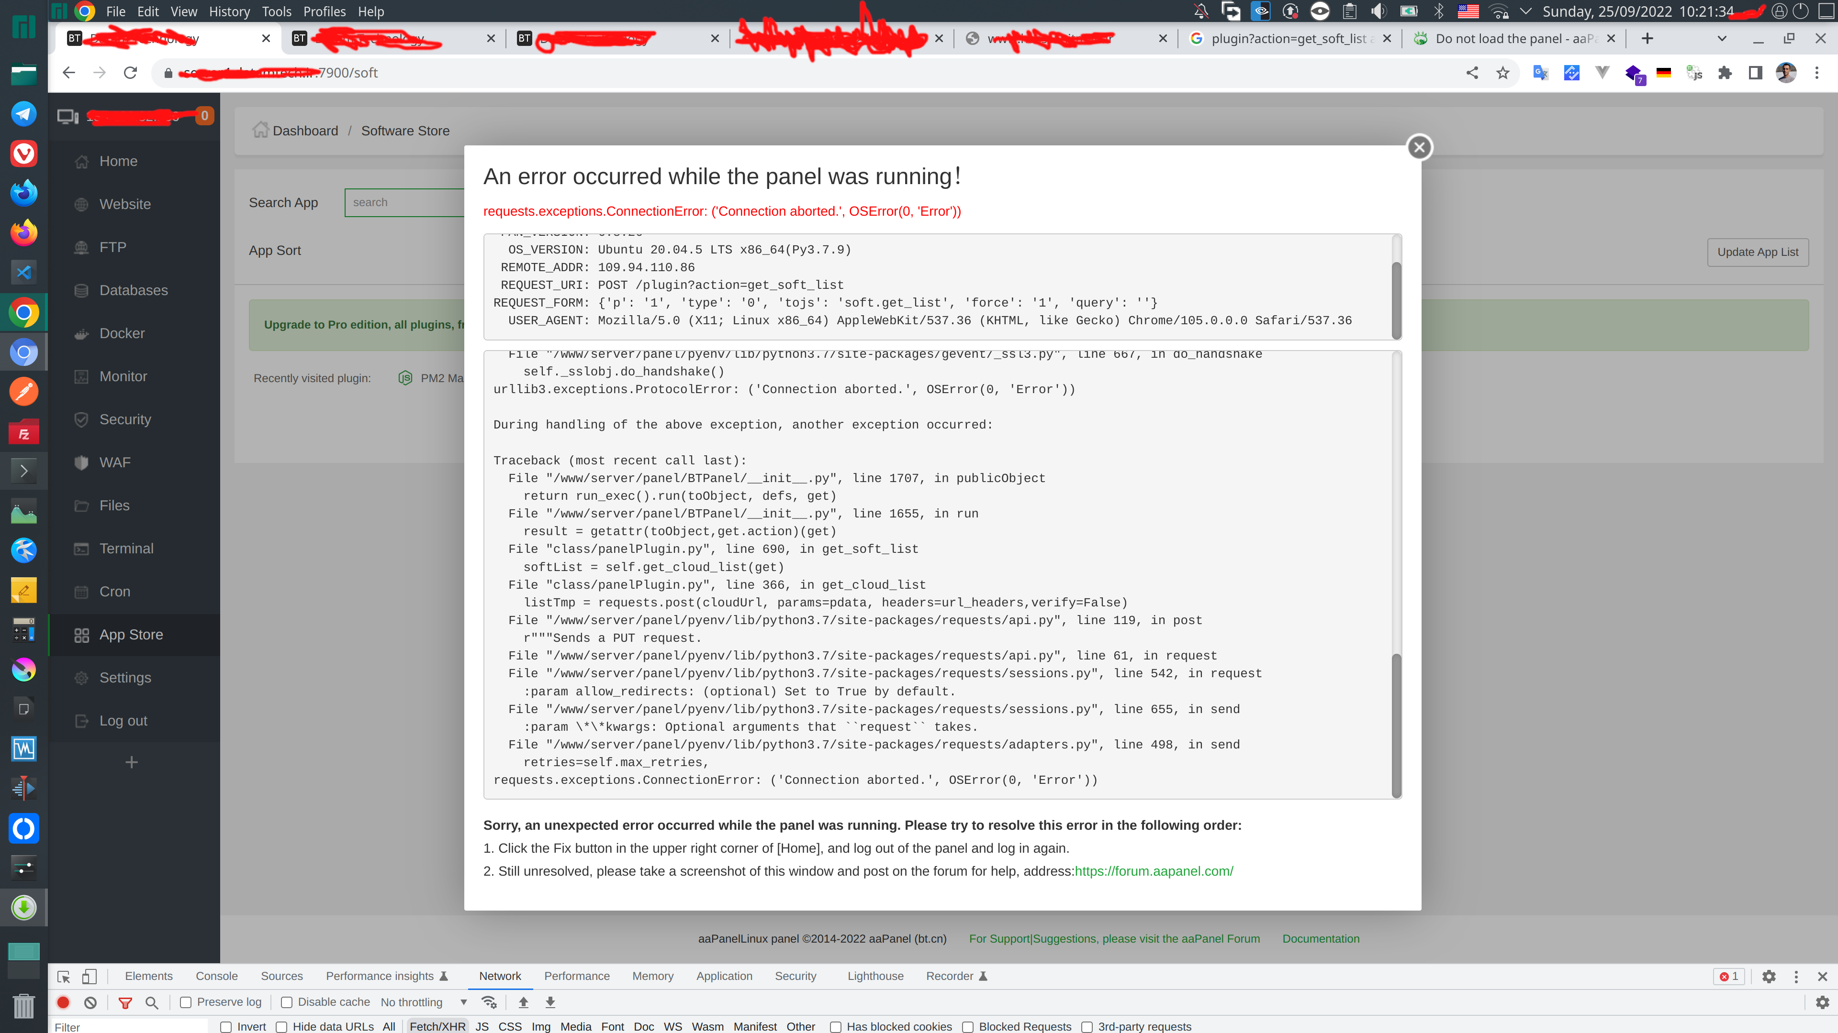Focus the Search App input field
This screenshot has width=1838, height=1033.
pyautogui.click(x=404, y=202)
